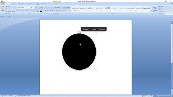Toggle Italic formatting
The image size is (173, 97).
click(20, 11)
